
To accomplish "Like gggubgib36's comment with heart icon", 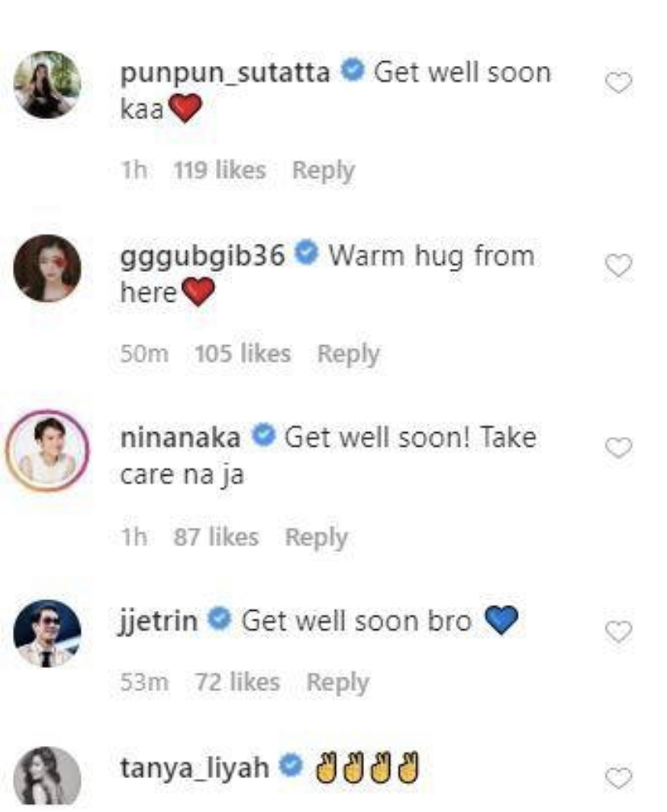I will pos(619,266).
